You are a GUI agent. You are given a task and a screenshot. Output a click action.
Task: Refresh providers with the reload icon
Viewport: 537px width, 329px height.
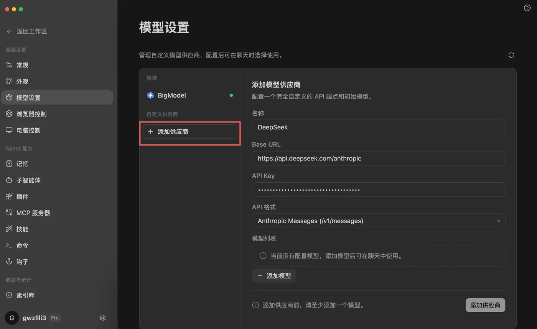pos(511,55)
